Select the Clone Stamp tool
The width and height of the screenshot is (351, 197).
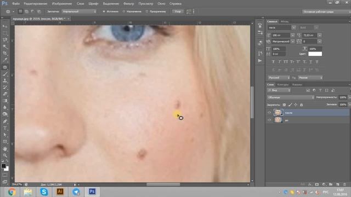coord(5,80)
